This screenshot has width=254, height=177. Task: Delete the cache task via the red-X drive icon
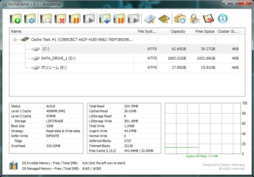[x=60, y=19]
